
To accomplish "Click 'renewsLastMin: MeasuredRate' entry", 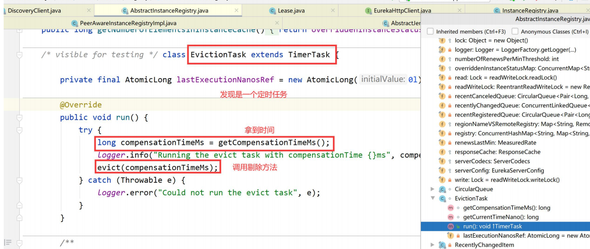I will coord(496,143).
